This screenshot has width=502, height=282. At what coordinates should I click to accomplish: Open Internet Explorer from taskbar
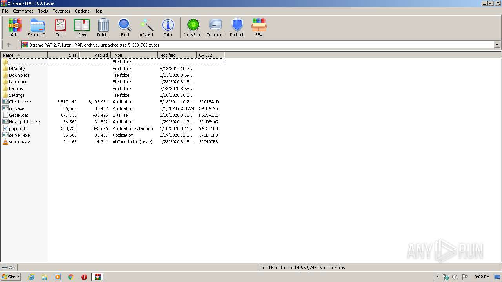[31, 277]
